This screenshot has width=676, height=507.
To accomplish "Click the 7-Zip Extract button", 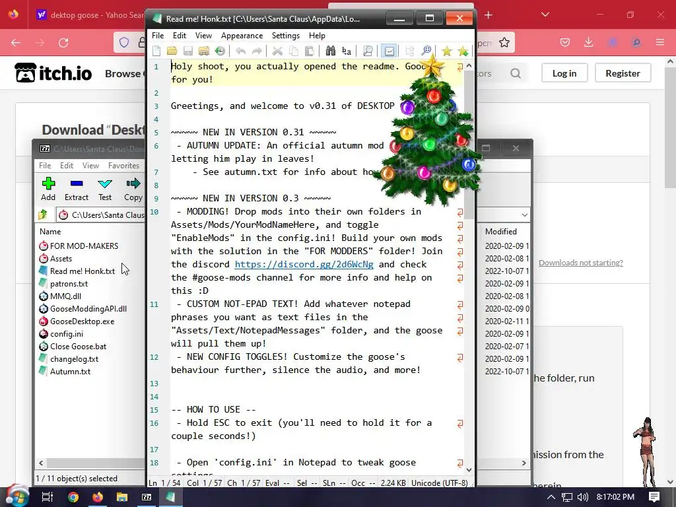I will pos(77,189).
